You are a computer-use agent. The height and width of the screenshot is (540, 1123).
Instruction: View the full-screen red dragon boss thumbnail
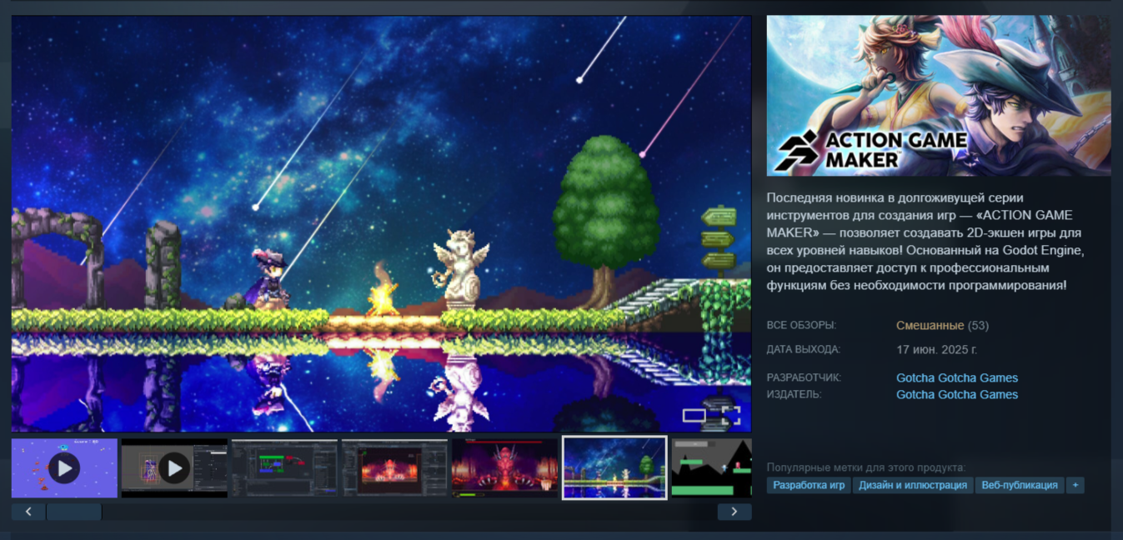coord(504,468)
